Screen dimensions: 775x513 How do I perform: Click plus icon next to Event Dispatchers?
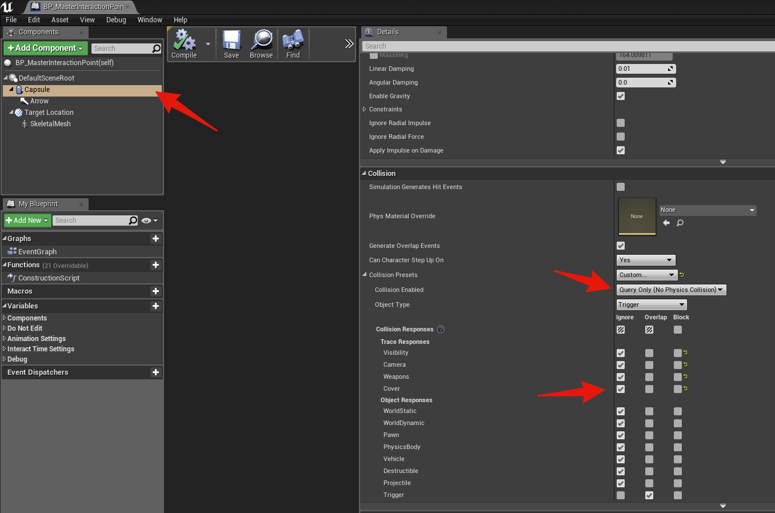click(155, 372)
